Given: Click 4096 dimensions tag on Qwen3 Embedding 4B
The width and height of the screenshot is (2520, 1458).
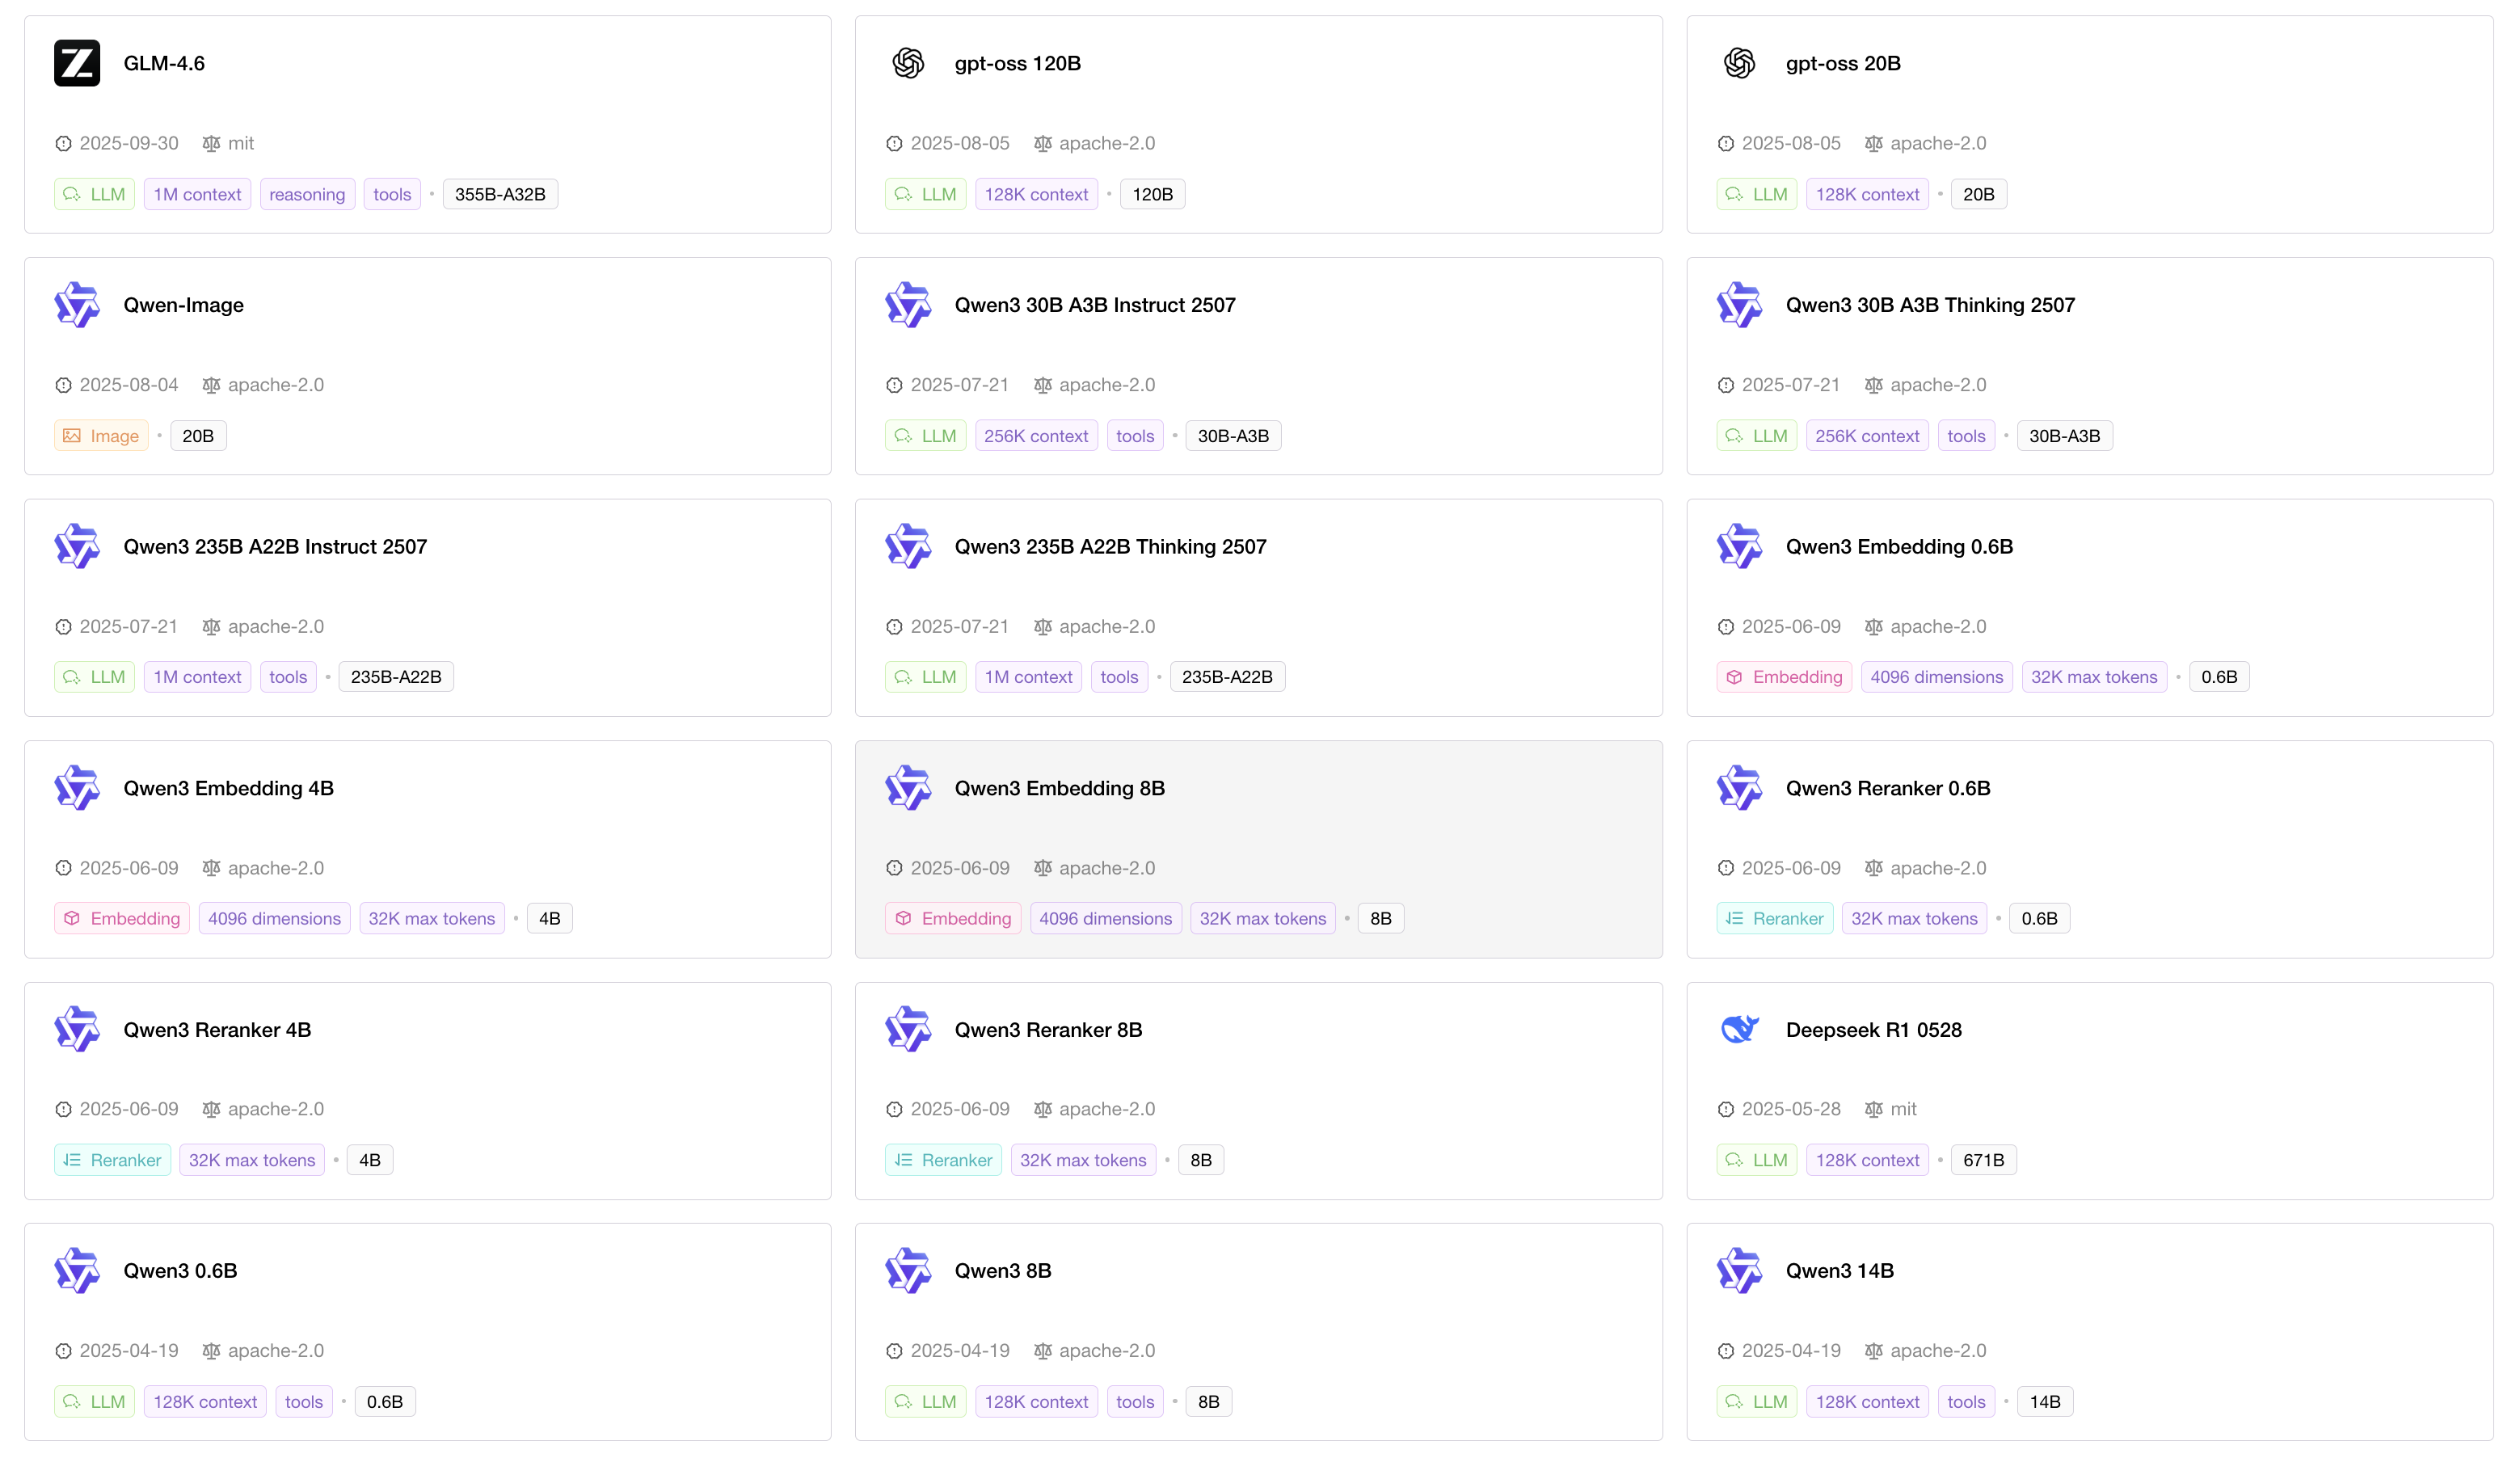Looking at the screenshot, I should coord(274,918).
